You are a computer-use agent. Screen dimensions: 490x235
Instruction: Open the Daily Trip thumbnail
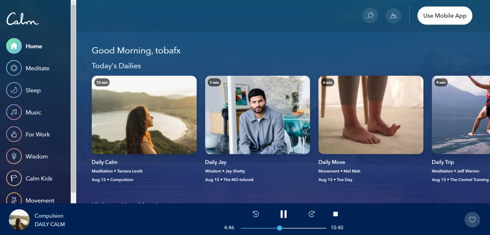tap(461, 115)
